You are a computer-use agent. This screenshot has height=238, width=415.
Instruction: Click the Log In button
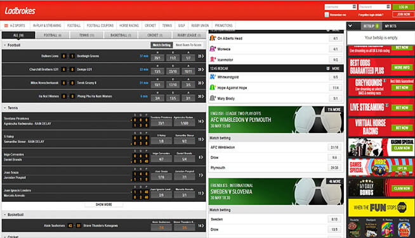404,7
